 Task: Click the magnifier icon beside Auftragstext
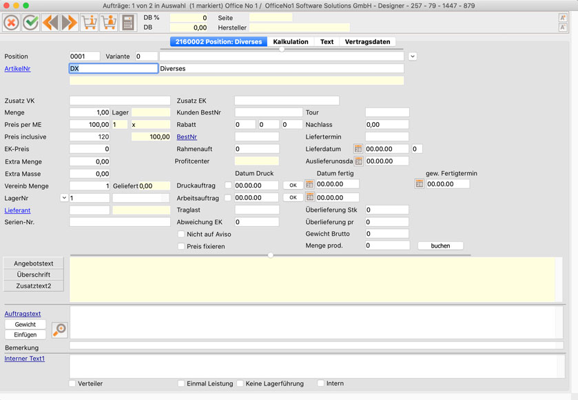(x=59, y=330)
